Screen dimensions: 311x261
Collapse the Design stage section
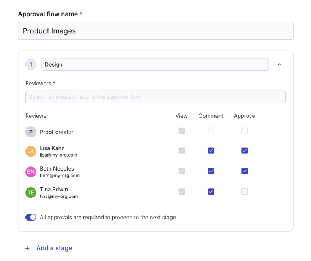279,64
